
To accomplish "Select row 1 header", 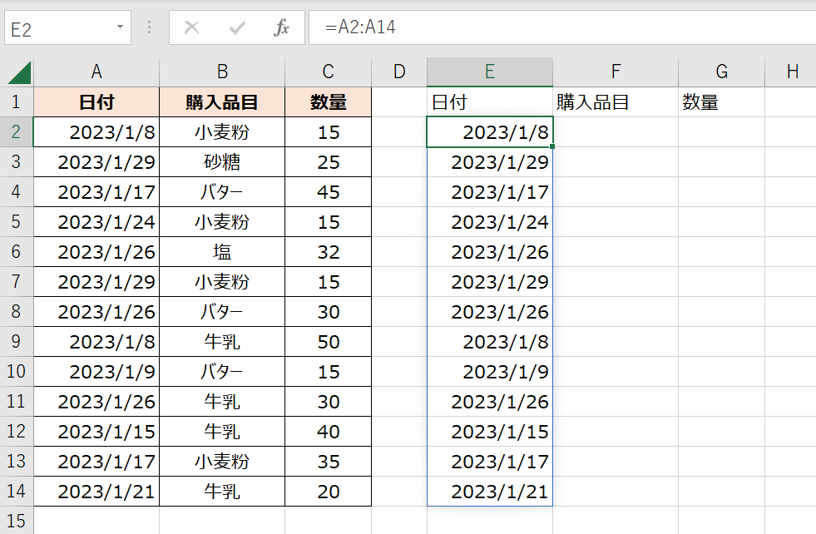I will 17,102.
